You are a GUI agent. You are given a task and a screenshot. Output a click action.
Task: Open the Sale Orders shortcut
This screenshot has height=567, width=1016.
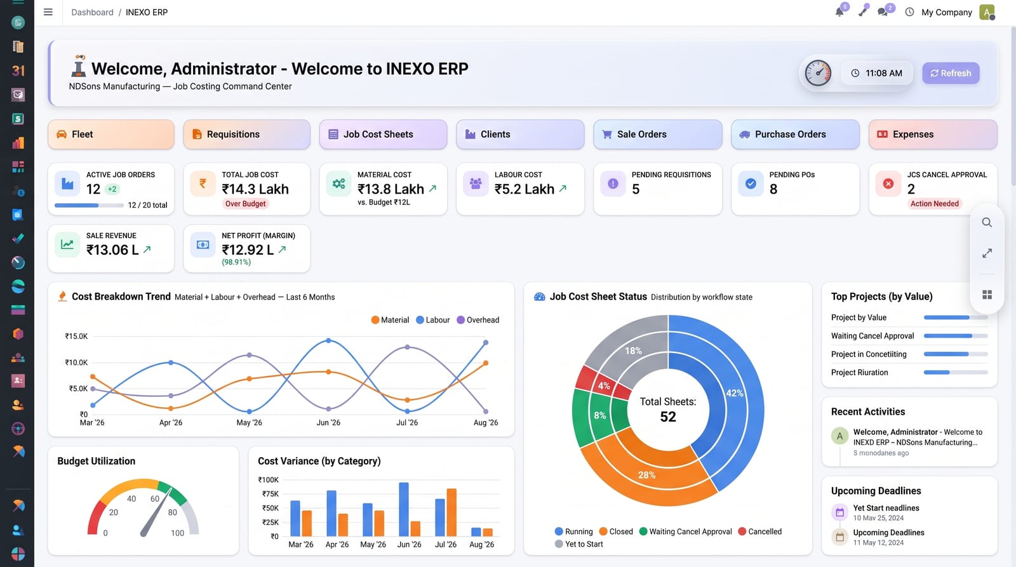(x=658, y=135)
